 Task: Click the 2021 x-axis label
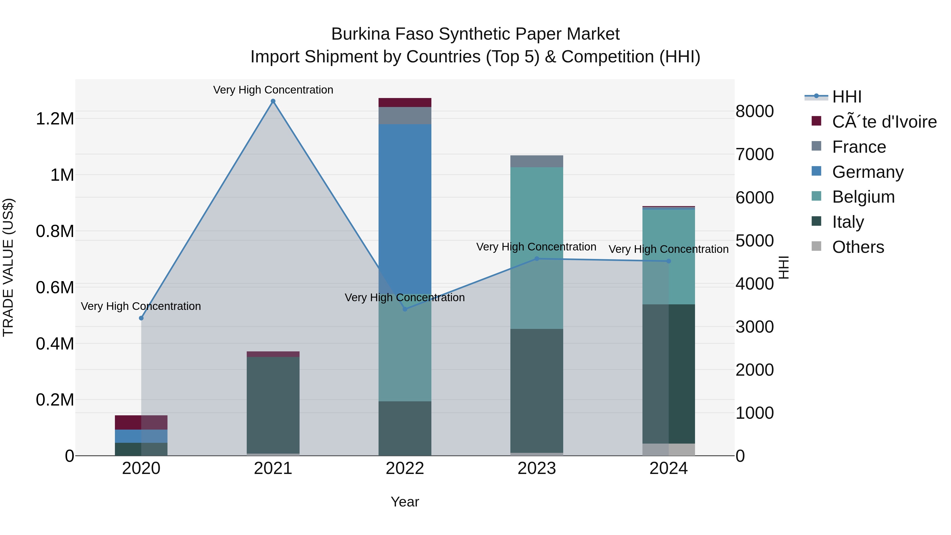click(x=273, y=468)
